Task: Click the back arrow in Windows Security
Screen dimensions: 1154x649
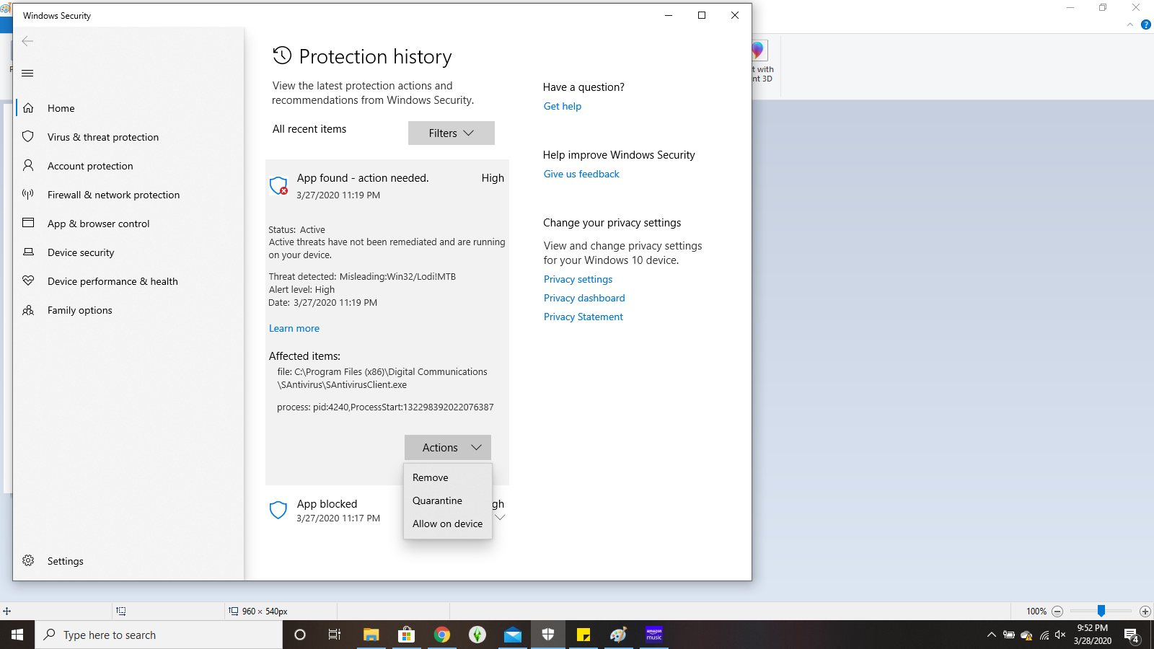Action: (27, 41)
